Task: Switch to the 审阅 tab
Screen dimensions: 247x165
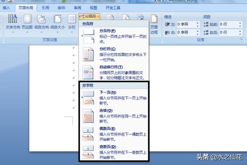Action: [77, 8]
